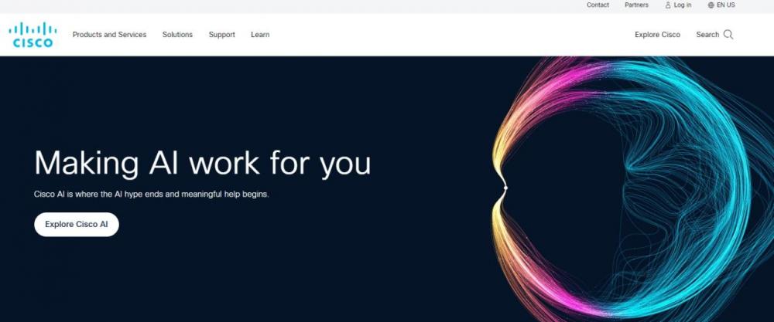Click the globe language icon
The image size is (774, 322).
pos(711,5)
